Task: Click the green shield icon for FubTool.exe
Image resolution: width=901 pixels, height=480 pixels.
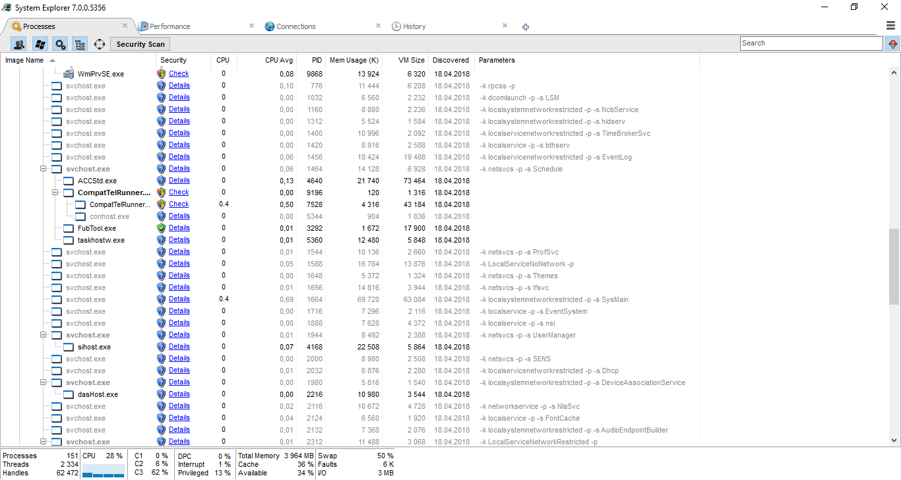Action: tap(162, 228)
